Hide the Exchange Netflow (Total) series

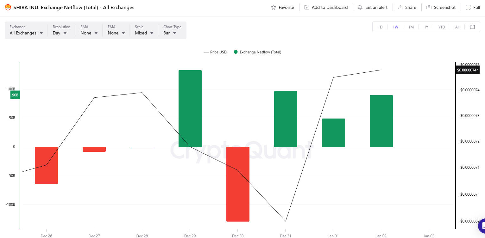click(x=257, y=52)
